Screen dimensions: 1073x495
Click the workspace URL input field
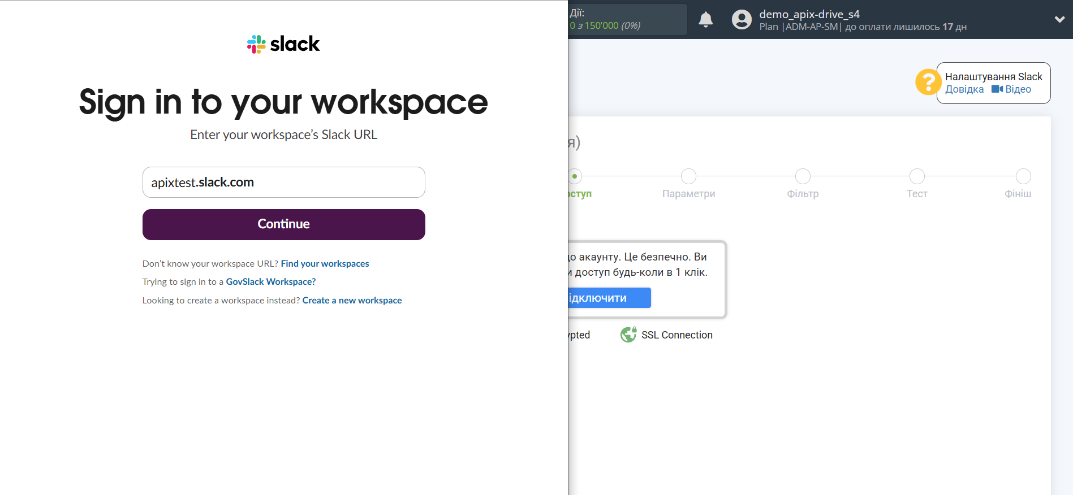point(284,182)
